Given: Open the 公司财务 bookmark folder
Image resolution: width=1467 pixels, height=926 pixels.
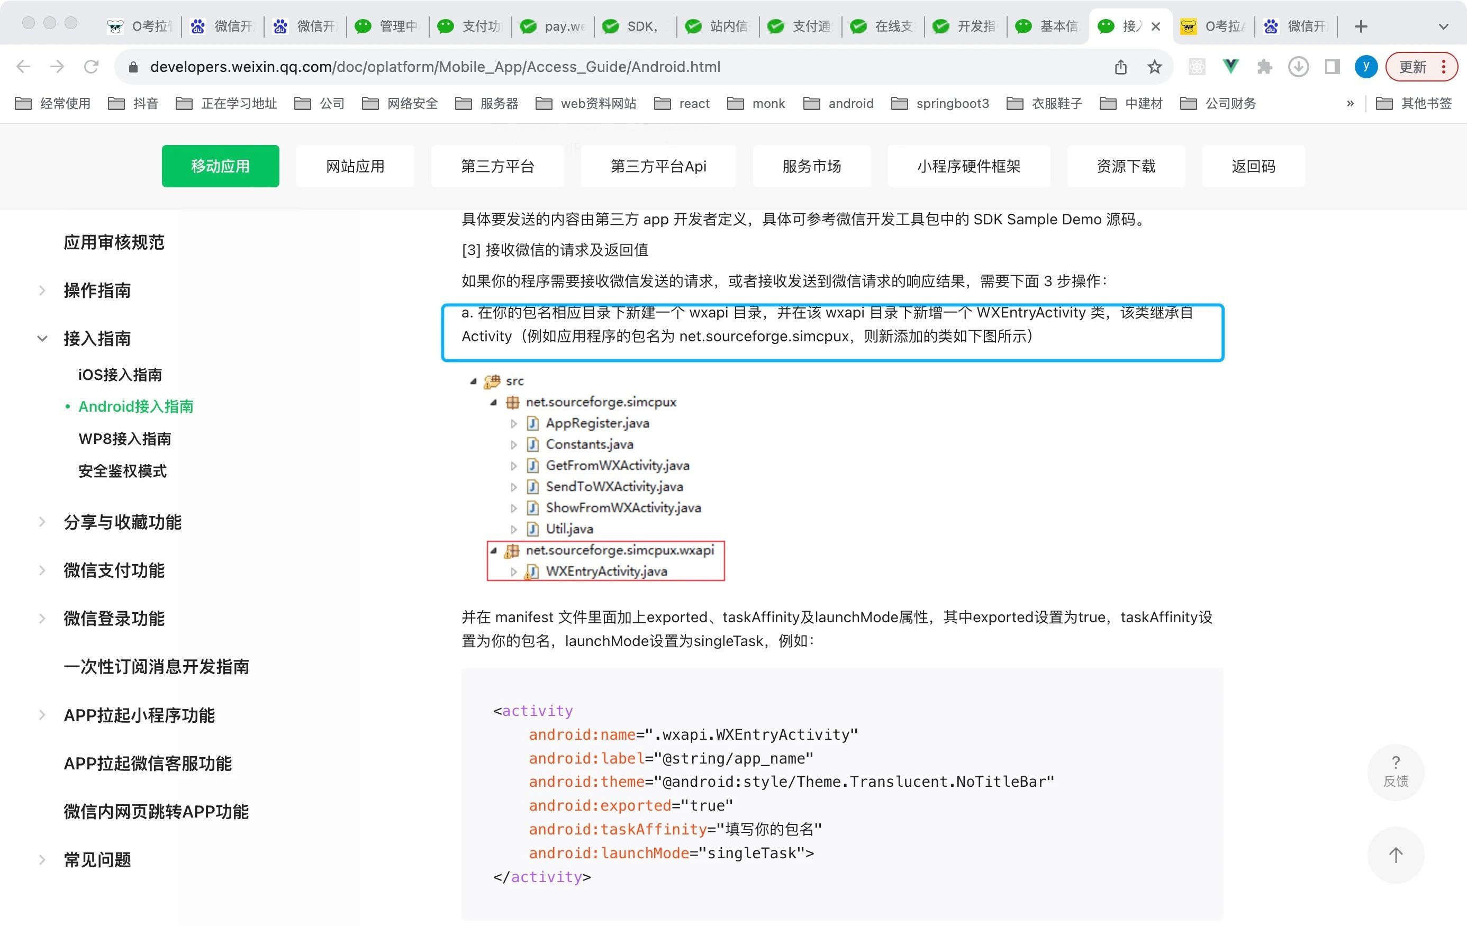Looking at the screenshot, I should click(x=1218, y=103).
